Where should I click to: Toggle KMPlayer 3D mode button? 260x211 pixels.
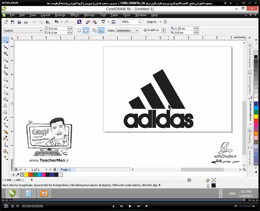click(6, 206)
